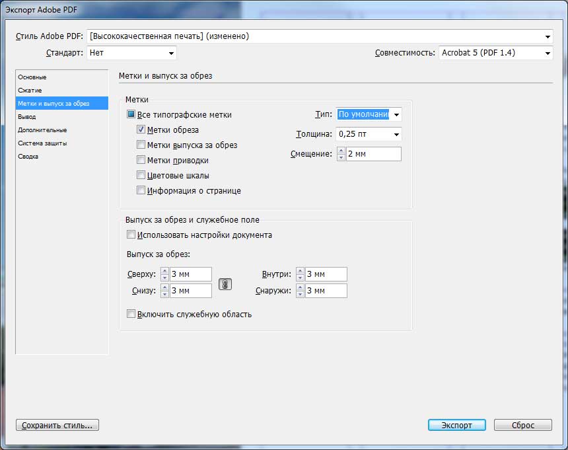Open the Стиль Adobe PDF dropdown
Viewport: 568px width, 450px height.
point(320,36)
